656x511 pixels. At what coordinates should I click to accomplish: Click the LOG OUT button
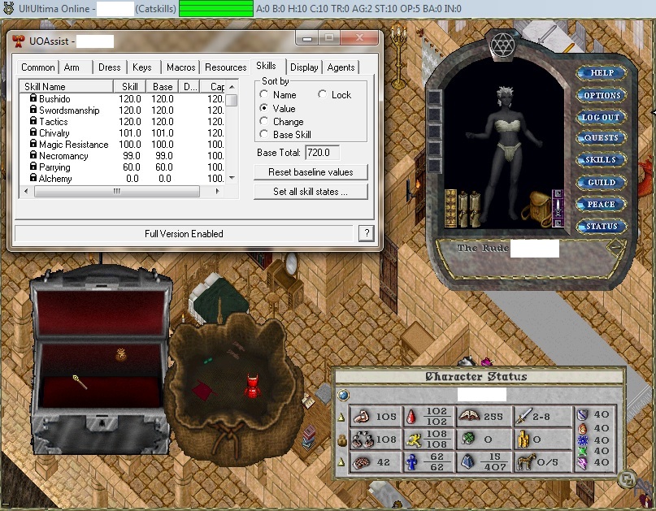coord(601,118)
